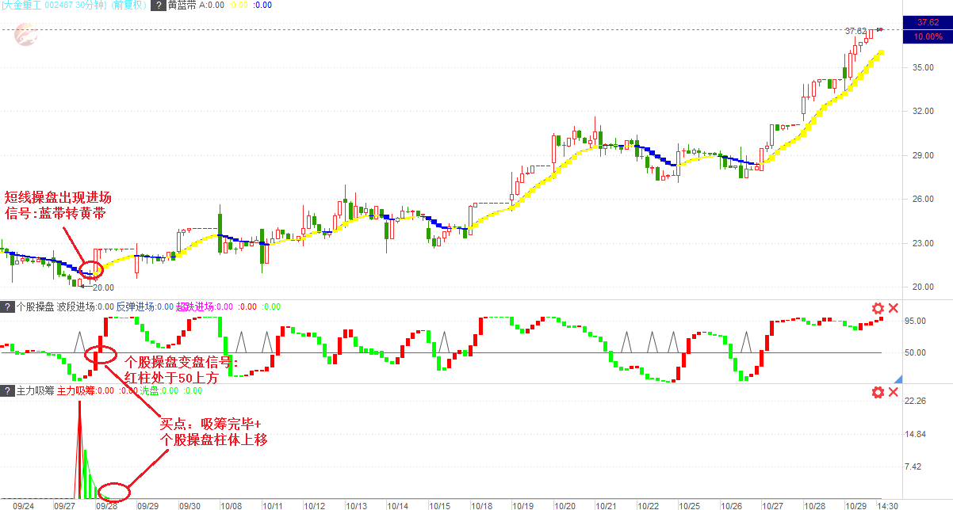953x510 pixels.
Task: Click the 14:30 time label
Action: pos(887,504)
